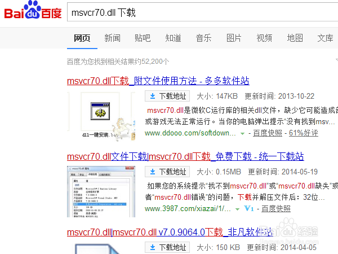The width and height of the screenshot is (338, 254).
Task: Click the dll一键安装 thumbnail image
Action: tap(101, 117)
